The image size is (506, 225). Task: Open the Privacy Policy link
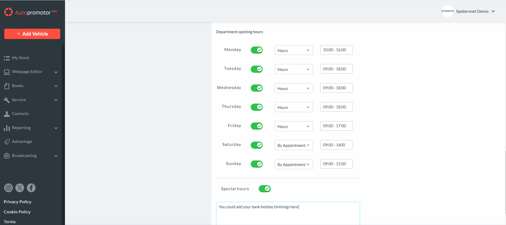[18, 202]
